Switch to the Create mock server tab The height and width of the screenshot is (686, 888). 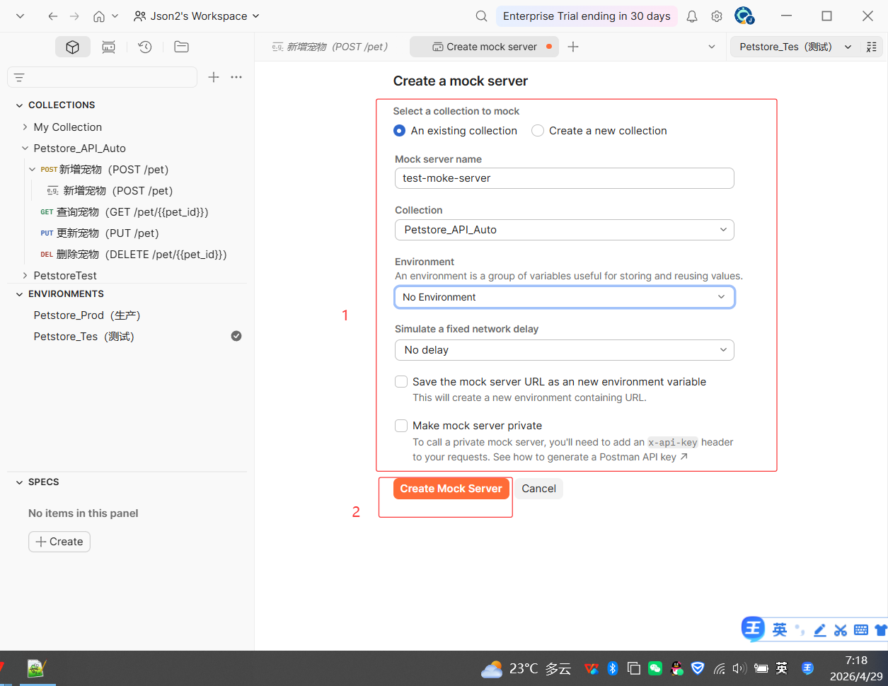click(x=484, y=47)
